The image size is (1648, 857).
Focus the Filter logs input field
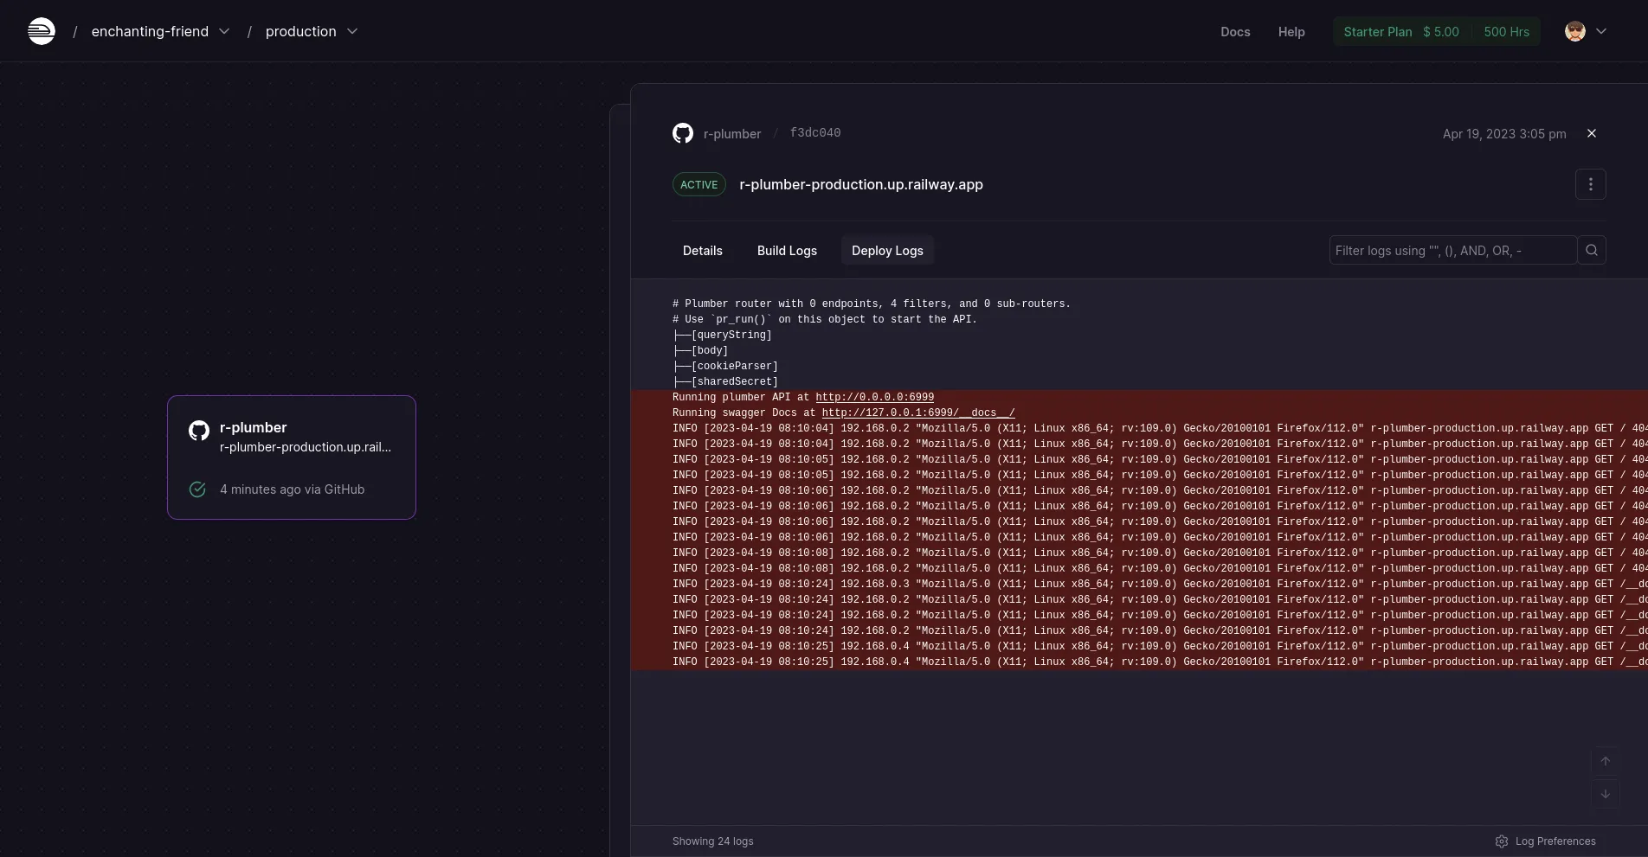pyautogui.click(x=1452, y=251)
